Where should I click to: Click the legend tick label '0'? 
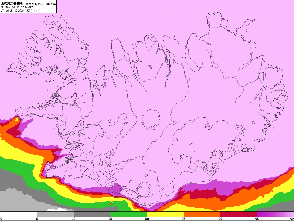pos(1,219)
